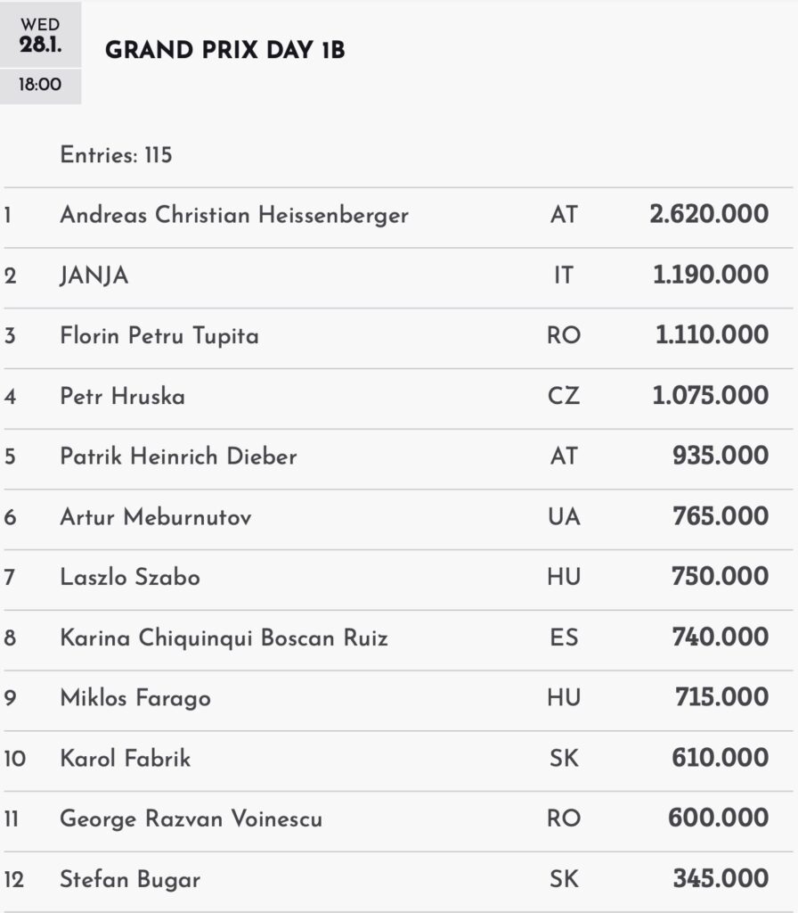Click the 18:00 start time label

[x=40, y=86]
